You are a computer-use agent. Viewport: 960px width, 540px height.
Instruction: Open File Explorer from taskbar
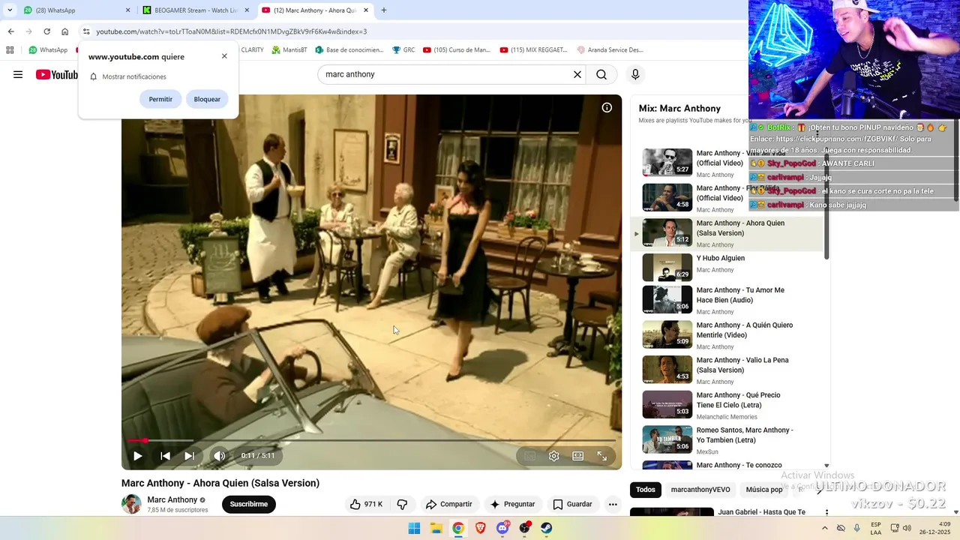pos(436,528)
